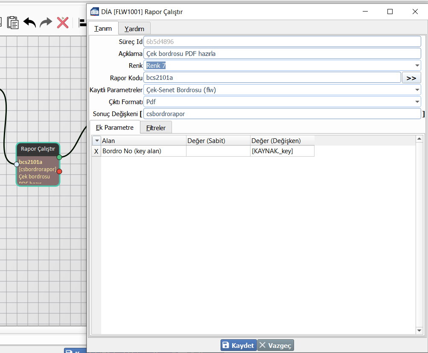
Task: Switch to the Filtreler tab
Action: 156,128
